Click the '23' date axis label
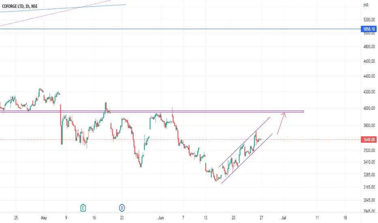Screen dimensions: 378x223 [x=122, y=218]
